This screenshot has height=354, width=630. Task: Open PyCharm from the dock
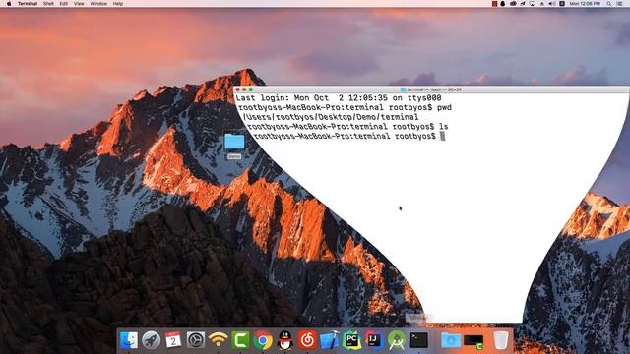click(x=352, y=340)
